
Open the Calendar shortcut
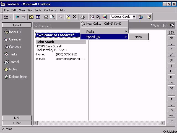[x=13, y=39]
